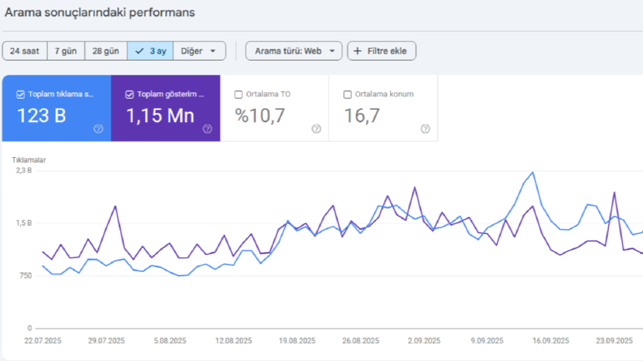Select the 24 saat date range
643x361 pixels.
24,51
